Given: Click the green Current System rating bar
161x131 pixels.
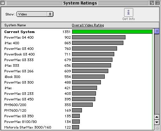Looking at the screenshot, I should point(112,32).
